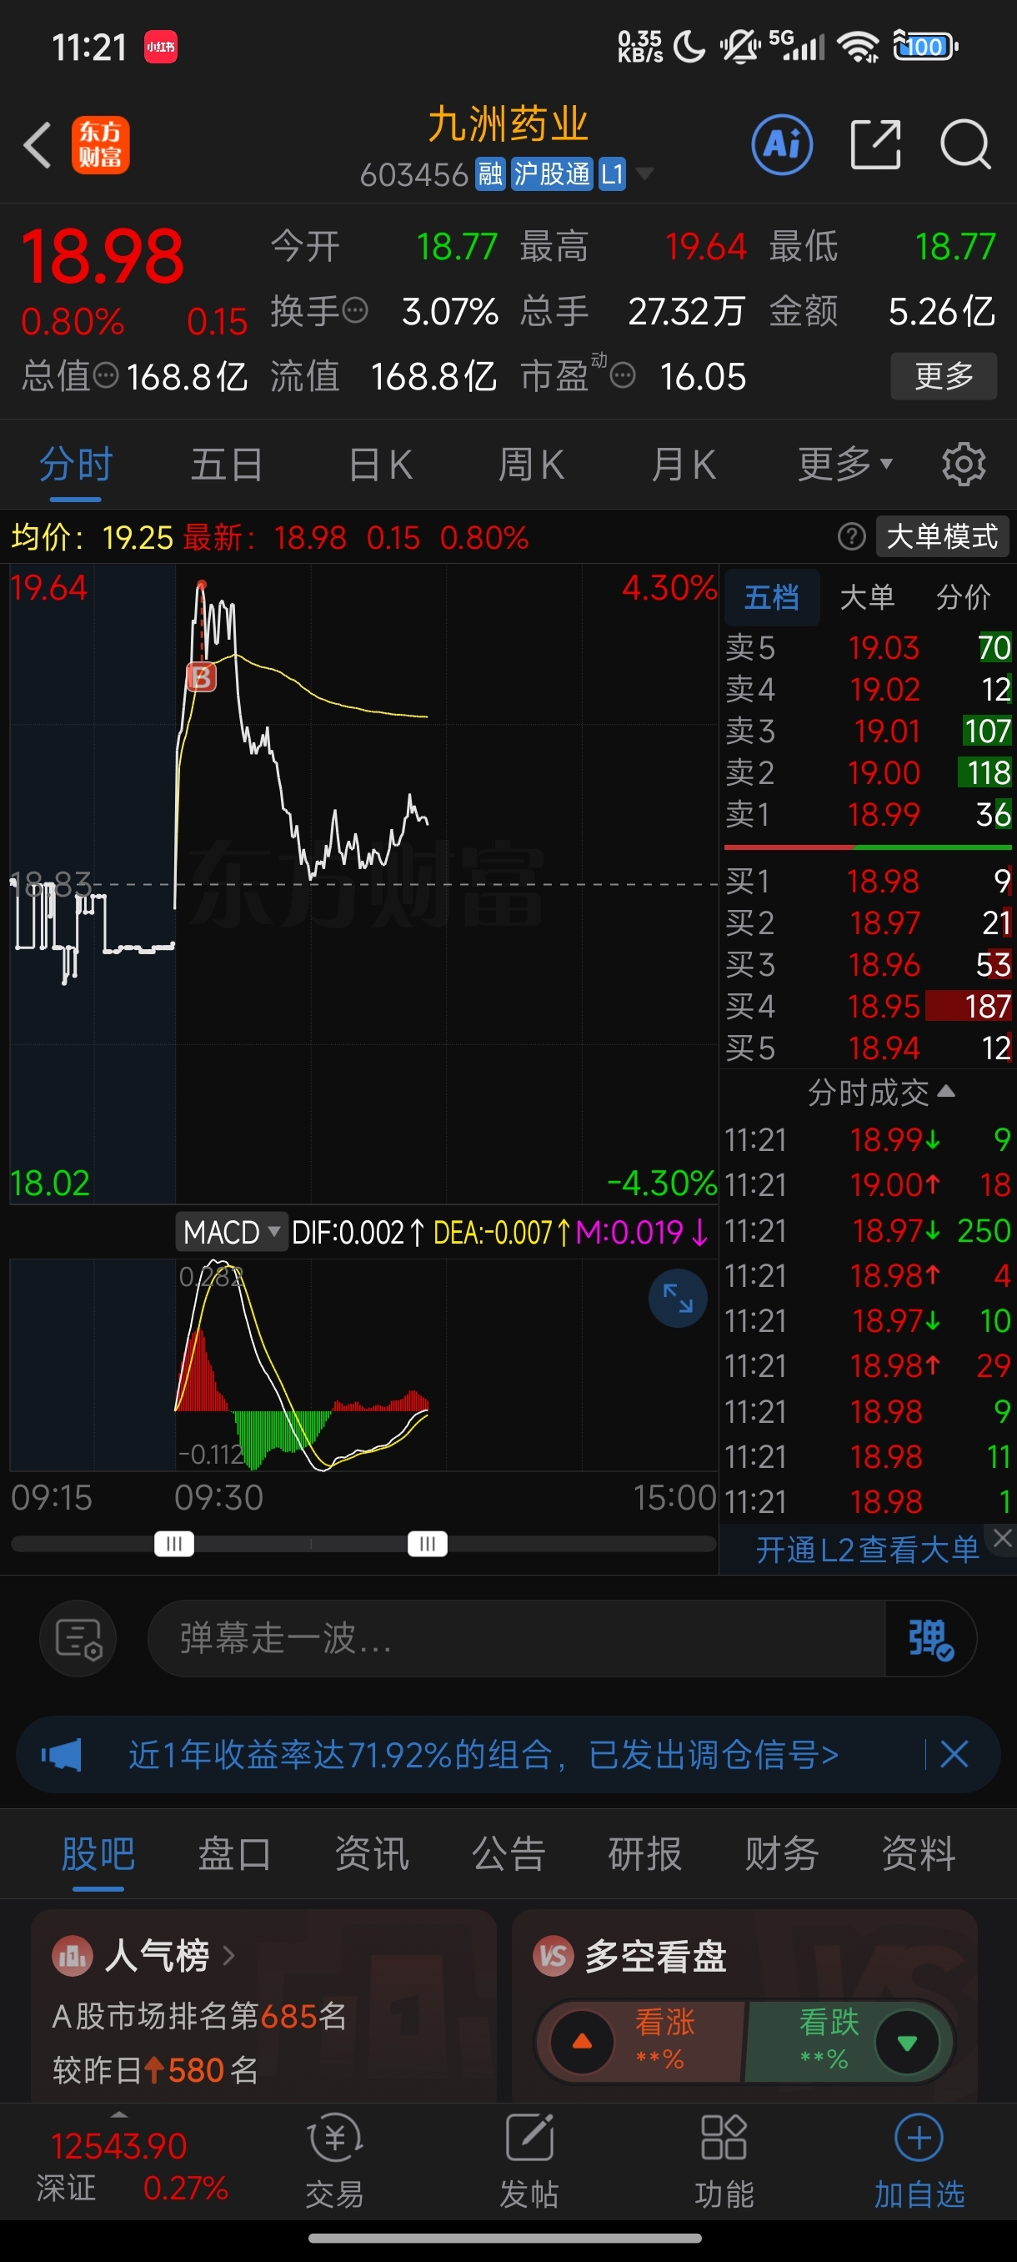Select the 卖1 18.99 order row

pos(868,814)
